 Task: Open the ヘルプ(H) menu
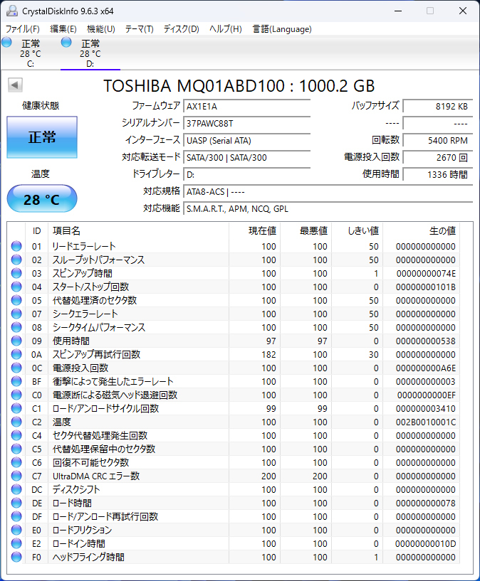(226, 29)
